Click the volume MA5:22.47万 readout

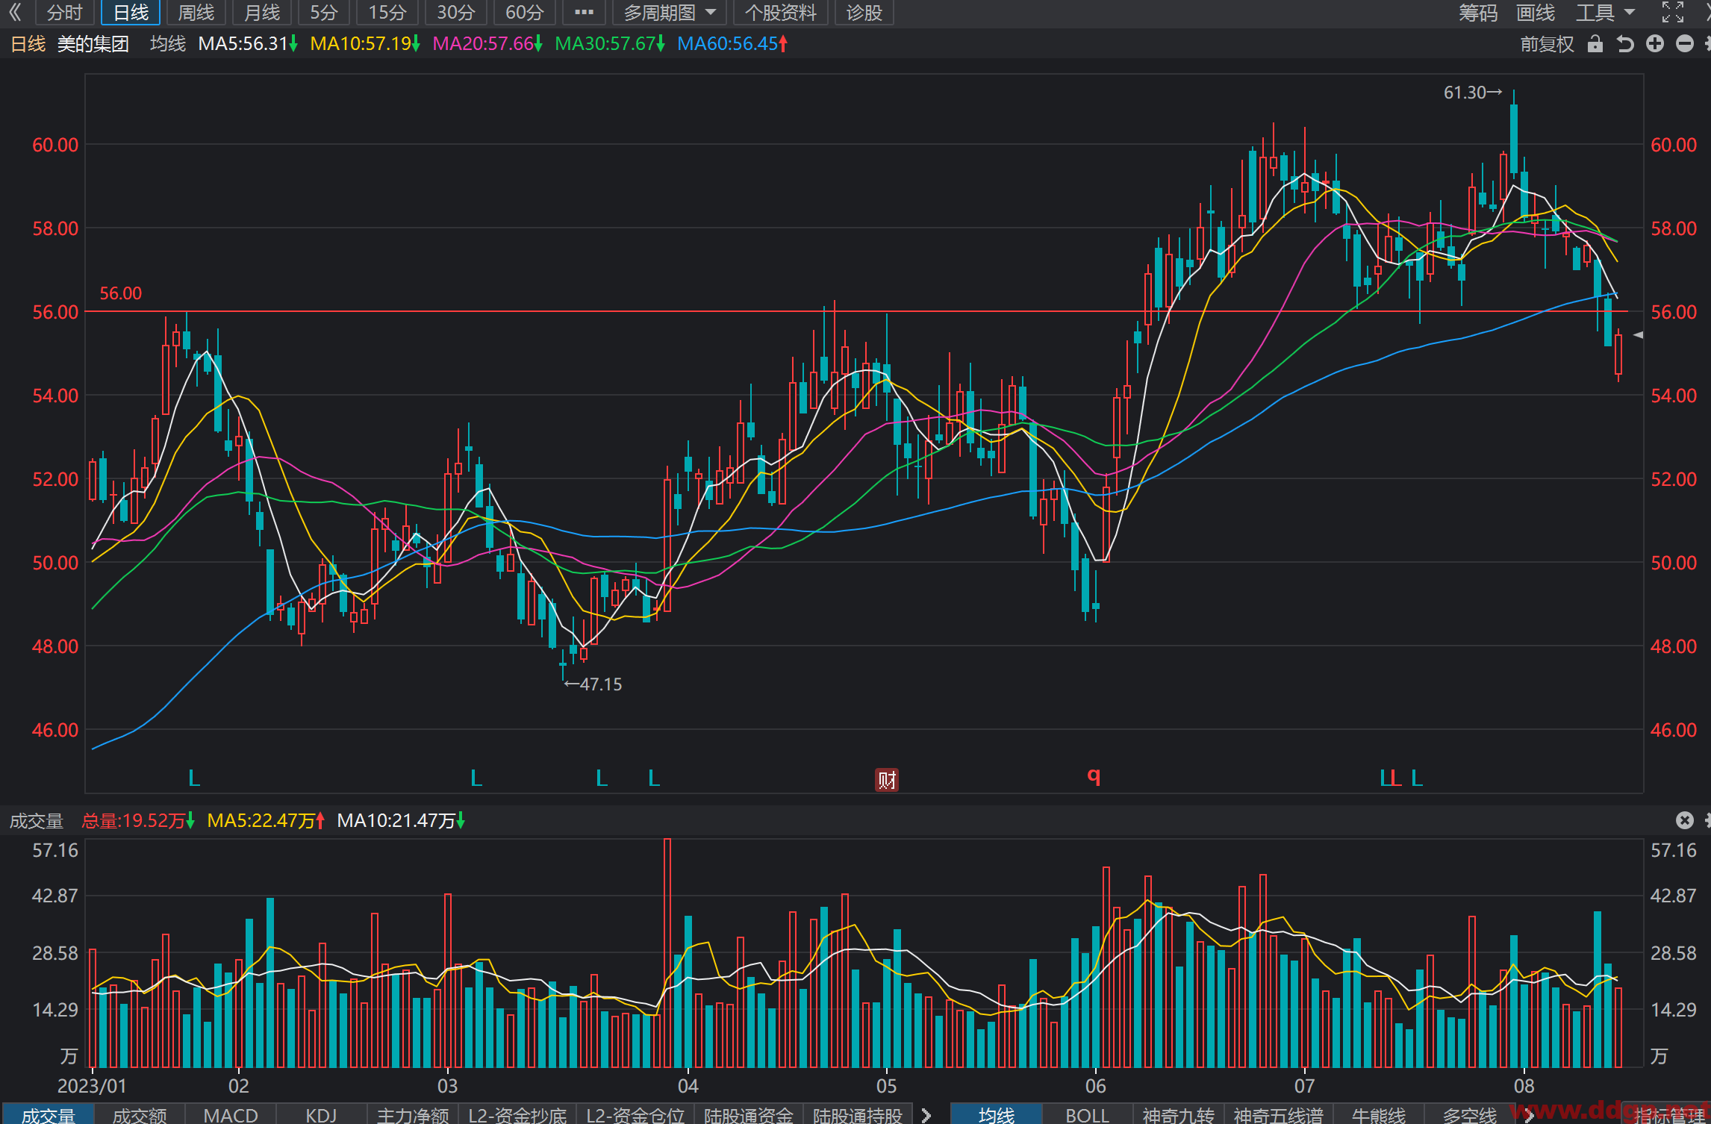point(266,821)
